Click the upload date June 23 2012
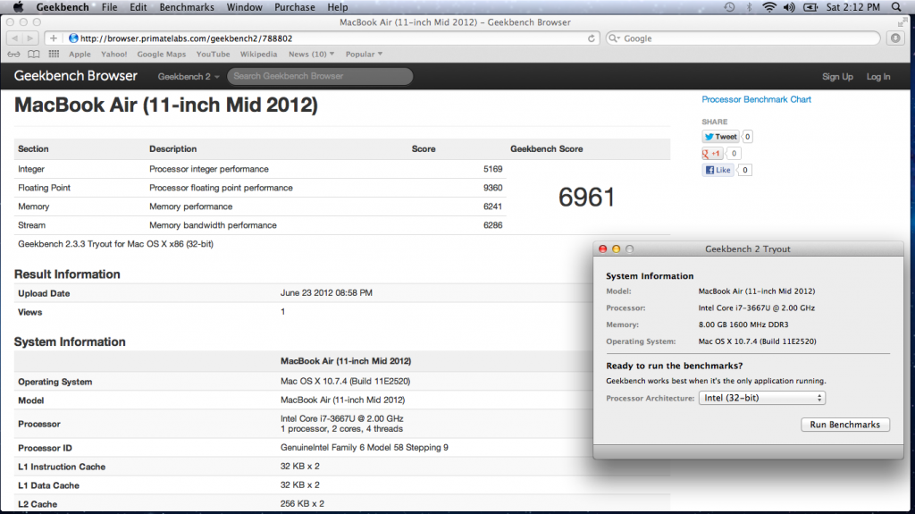This screenshot has width=915, height=514. click(x=326, y=292)
